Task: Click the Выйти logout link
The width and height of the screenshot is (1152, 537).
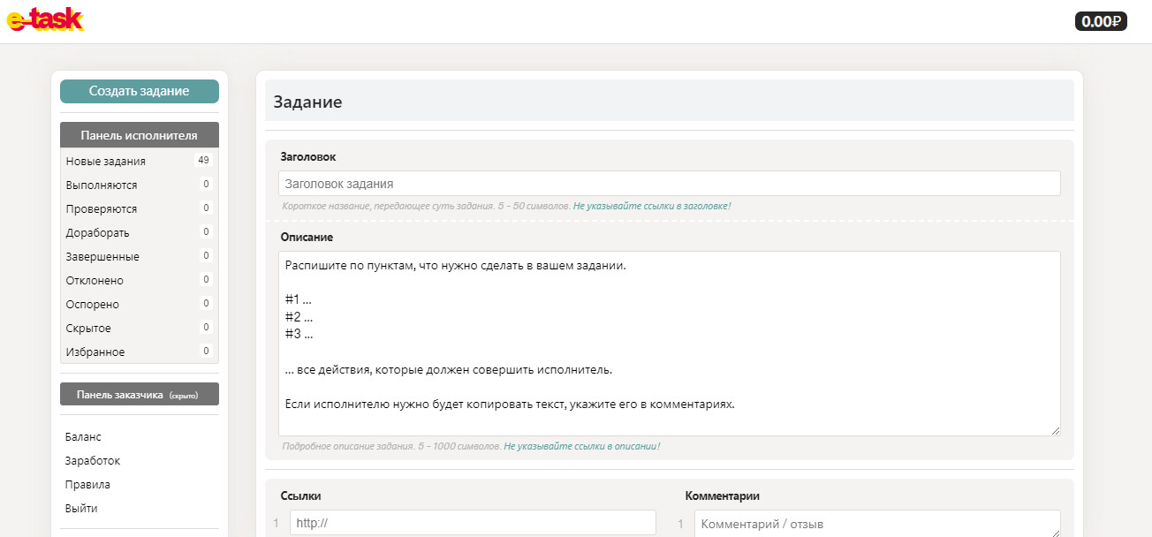Action: [81, 509]
